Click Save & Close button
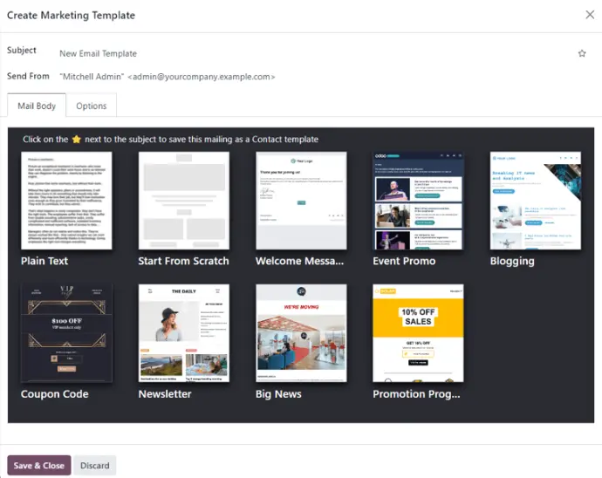602x478 pixels. click(x=39, y=465)
